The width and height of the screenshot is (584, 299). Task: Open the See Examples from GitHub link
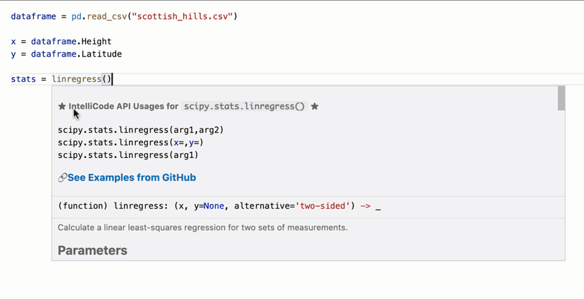(x=131, y=178)
